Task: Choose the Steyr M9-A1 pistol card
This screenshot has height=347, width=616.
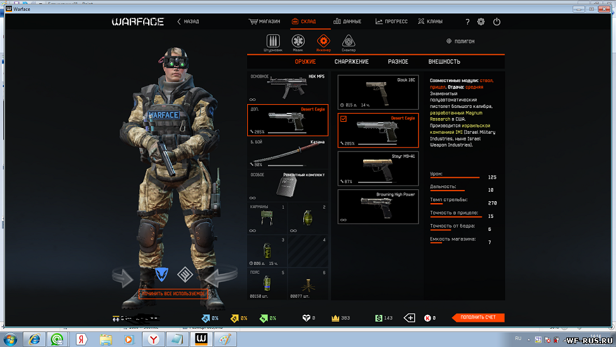Action: [x=378, y=168]
